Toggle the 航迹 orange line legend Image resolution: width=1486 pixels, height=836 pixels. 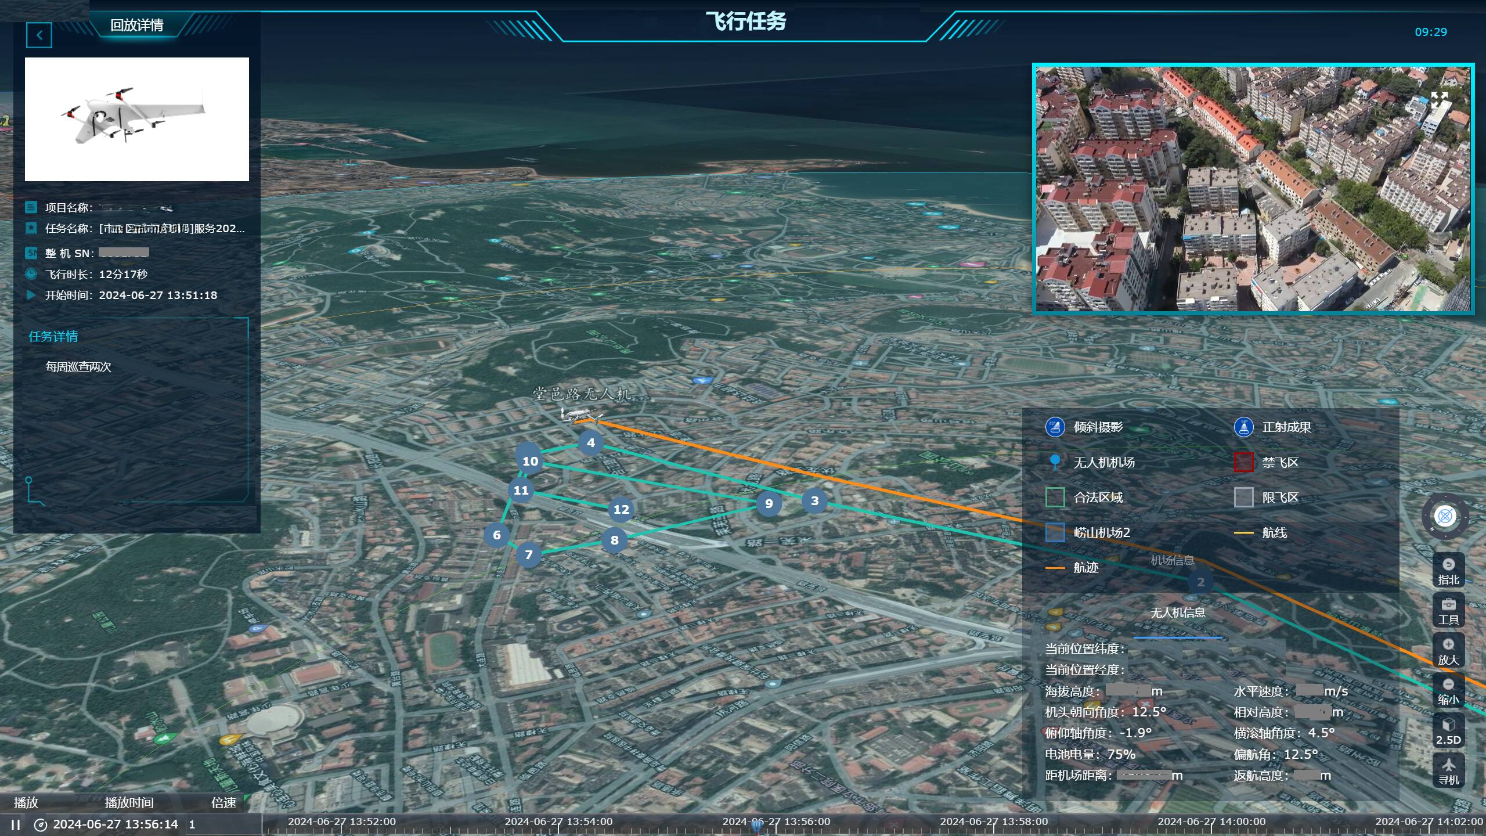pos(1055,568)
